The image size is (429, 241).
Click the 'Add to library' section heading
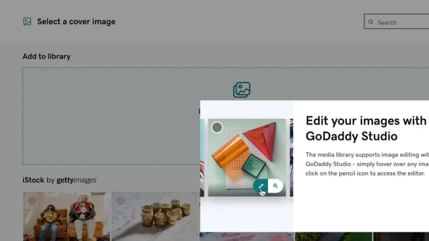tap(47, 56)
